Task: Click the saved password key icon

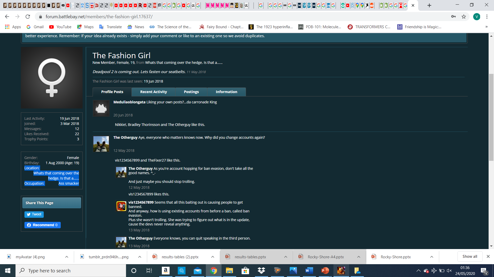Action: tap(453, 17)
